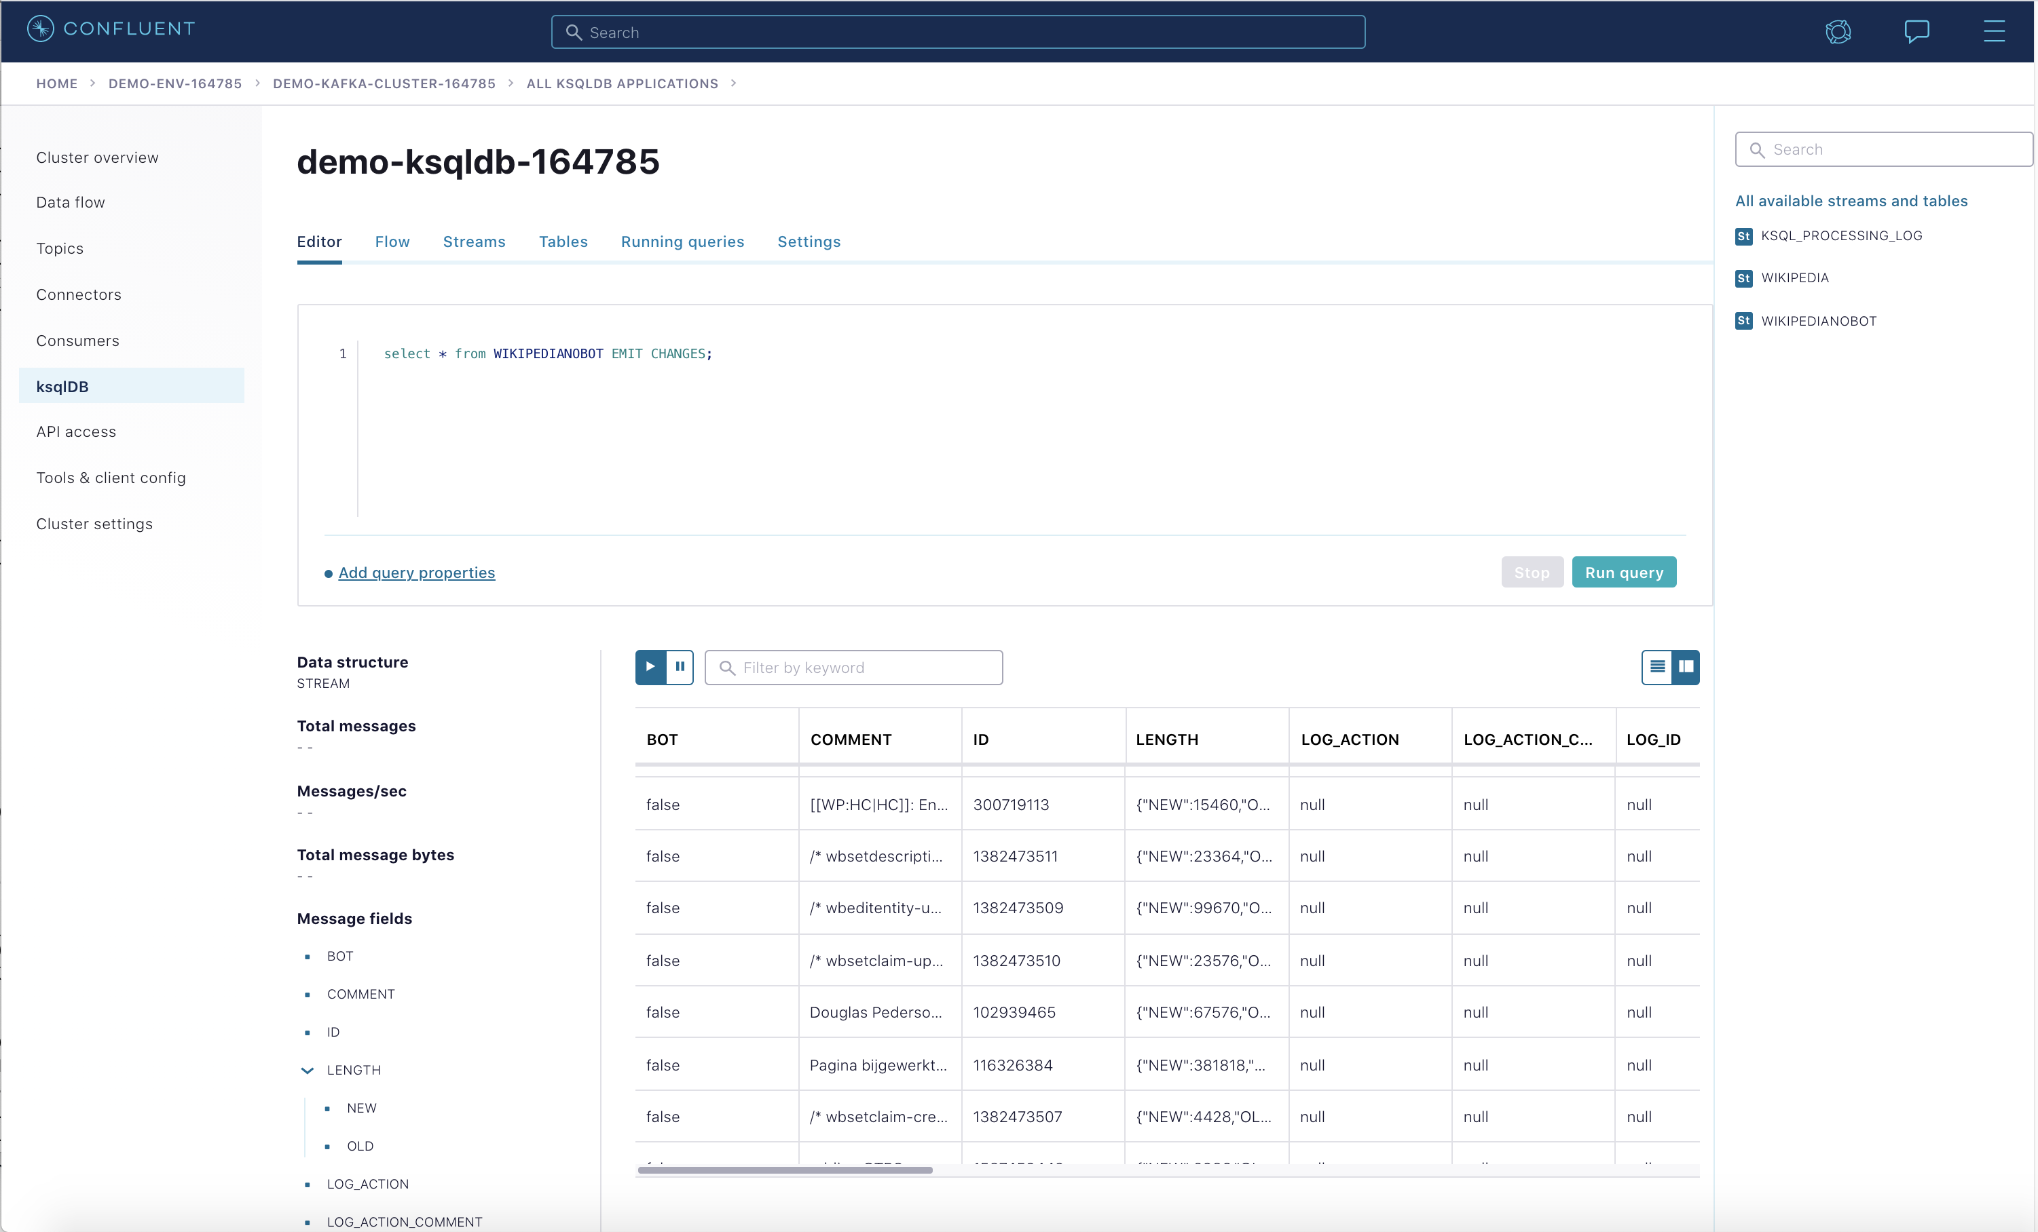Click the WIKIPEDIANOBOT stream icon
The width and height of the screenshot is (2038, 1232).
(x=1743, y=322)
